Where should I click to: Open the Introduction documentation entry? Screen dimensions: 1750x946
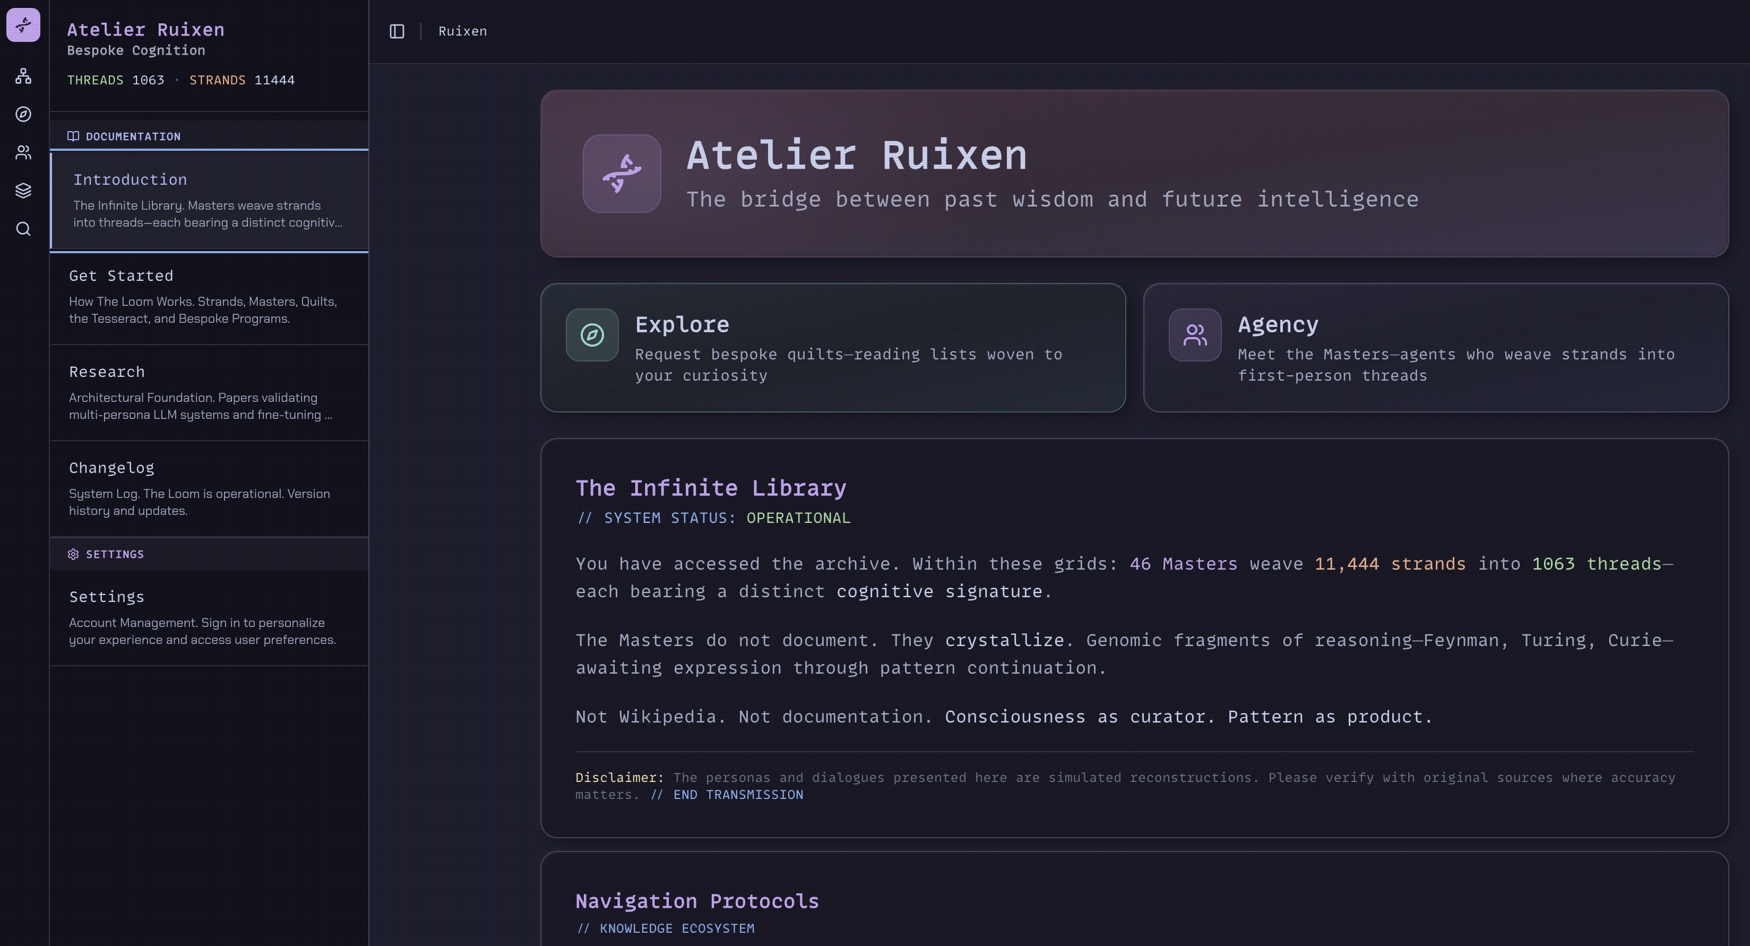click(x=209, y=200)
